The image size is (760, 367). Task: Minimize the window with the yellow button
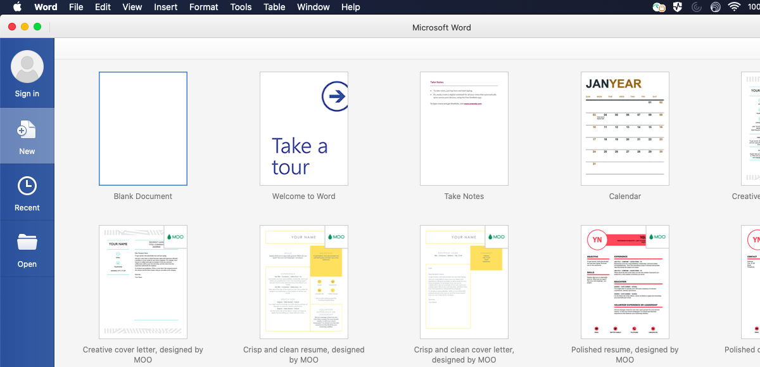(25, 27)
